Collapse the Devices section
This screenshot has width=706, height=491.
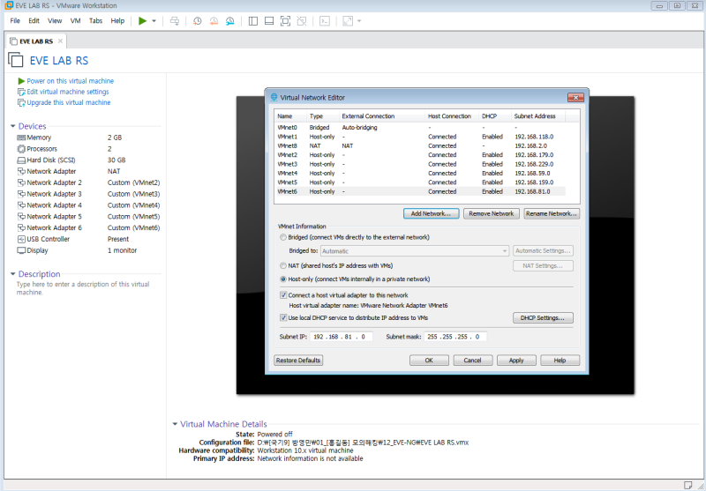coord(13,126)
